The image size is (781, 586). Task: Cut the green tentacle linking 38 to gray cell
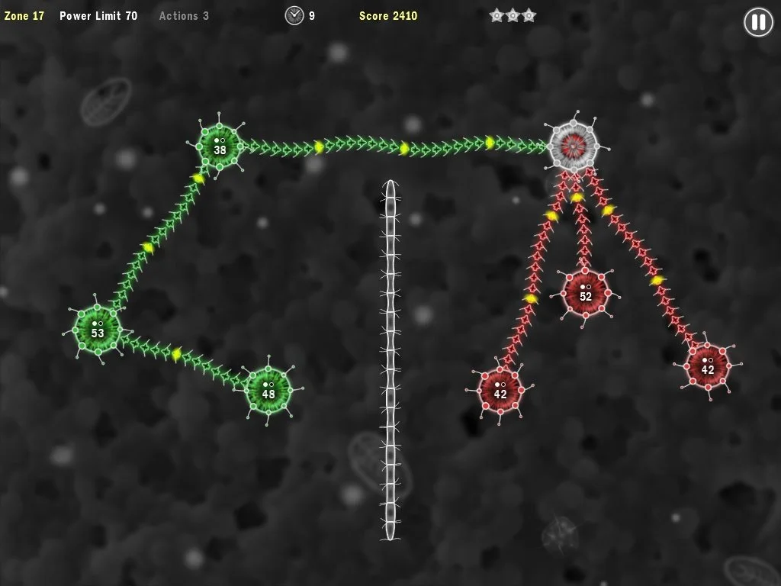(x=397, y=146)
